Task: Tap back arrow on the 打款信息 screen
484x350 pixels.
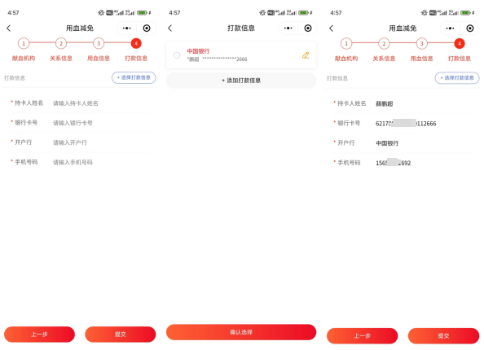Action: [170, 28]
